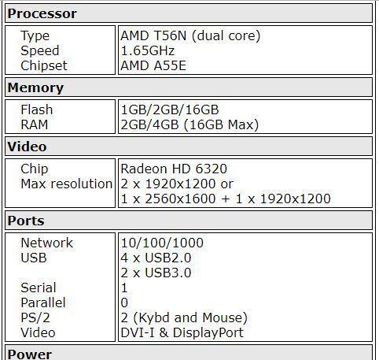Image resolution: width=379 pixels, height=360 pixels.
Task: Click the 1.65GHz speed value
Action: pos(147,50)
